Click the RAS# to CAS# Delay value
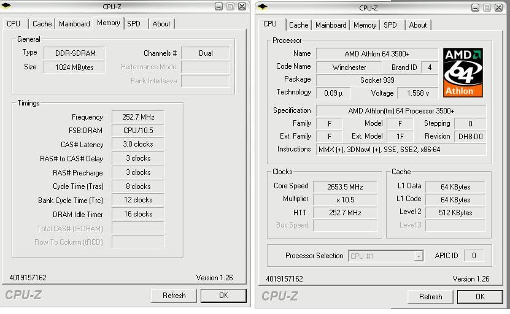510x314 pixels. point(138,158)
